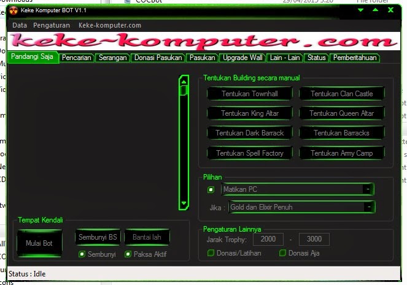Open the Matikan PC dropdown

(x=297, y=189)
